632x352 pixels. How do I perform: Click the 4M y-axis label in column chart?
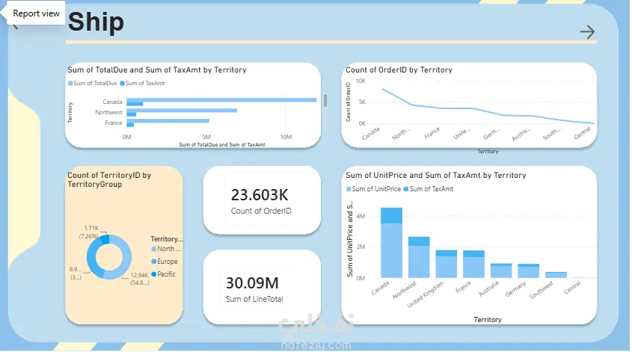tap(361, 216)
